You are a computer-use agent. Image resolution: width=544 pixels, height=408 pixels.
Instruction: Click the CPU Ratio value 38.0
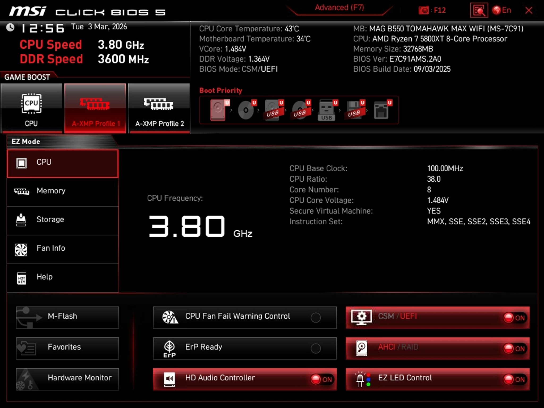(x=433, y=179)
